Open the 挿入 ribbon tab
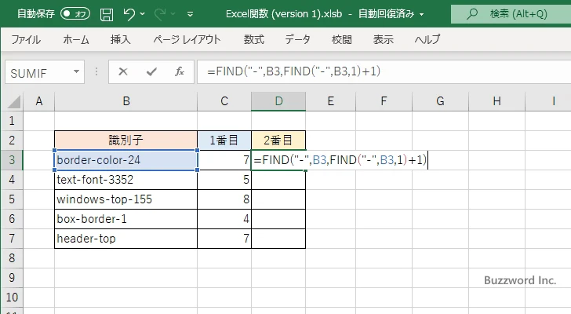571x314 pixels. click(121, 39)
